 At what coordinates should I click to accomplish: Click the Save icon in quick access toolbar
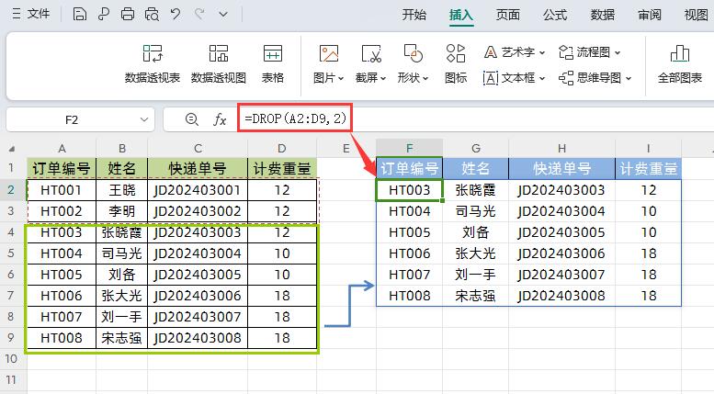pyautogui.click(x=80, y=14)
